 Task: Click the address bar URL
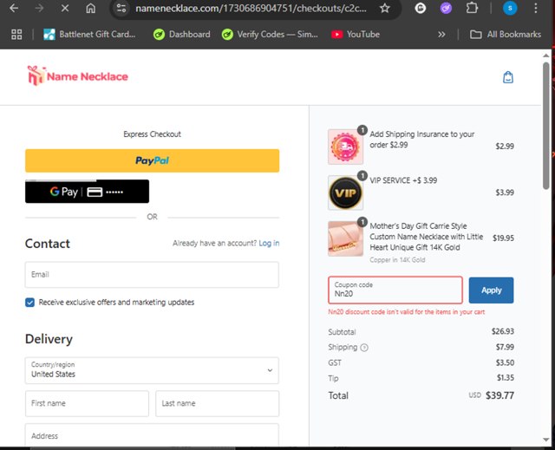pos(251,8)
